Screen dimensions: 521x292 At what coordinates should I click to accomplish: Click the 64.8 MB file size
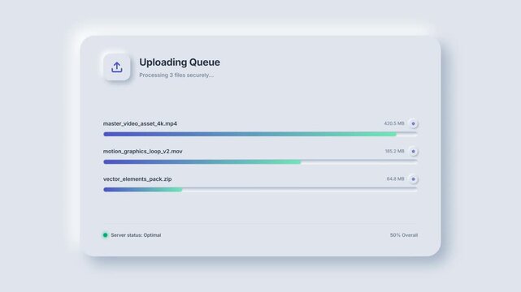pyautogui.click(x=395, y=179)
